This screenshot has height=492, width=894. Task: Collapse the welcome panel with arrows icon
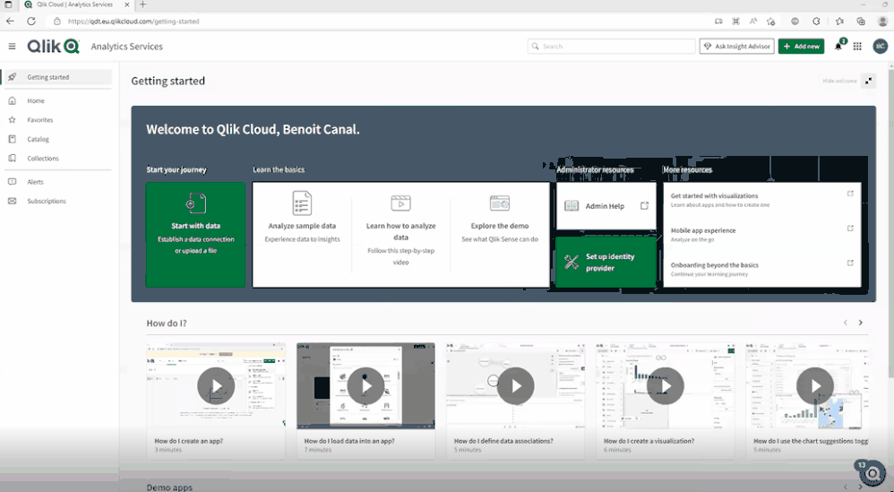[x=868, y=81]
